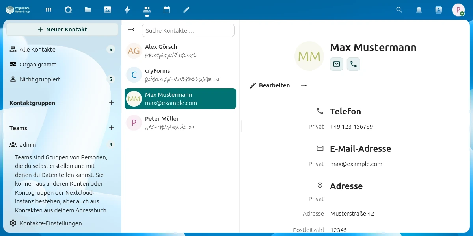This screenshot has width=473, height=236.
Task: Add a new team beside Teams
Action: pos(112,128)
